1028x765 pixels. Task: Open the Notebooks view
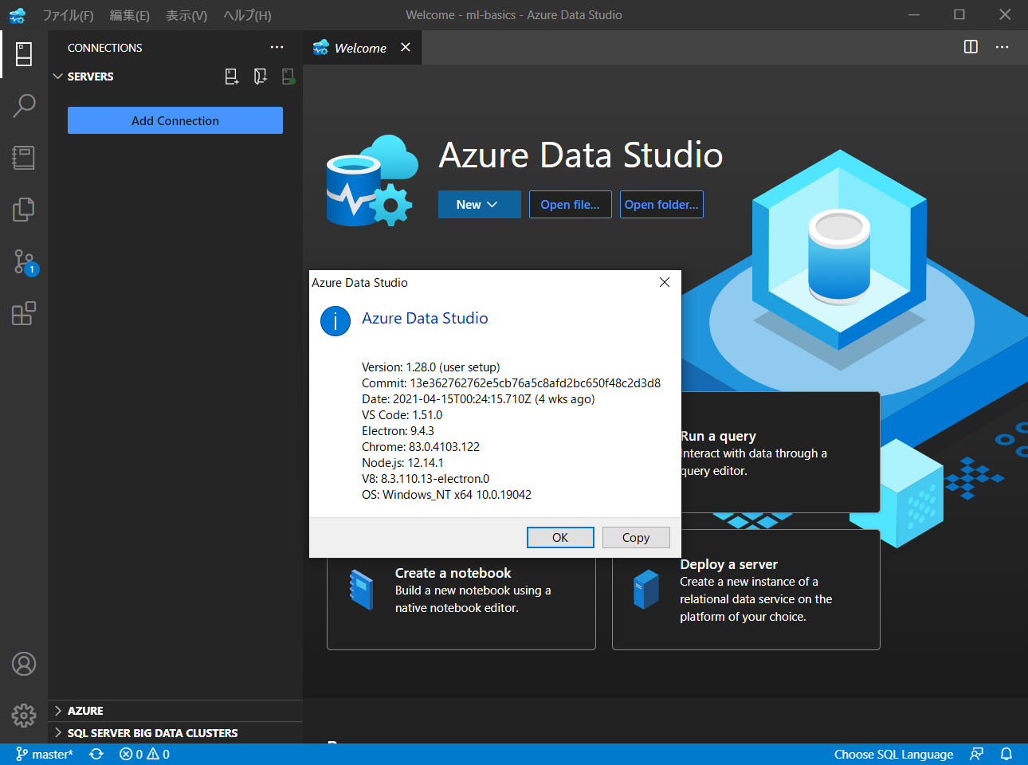[x=23, y=157]
